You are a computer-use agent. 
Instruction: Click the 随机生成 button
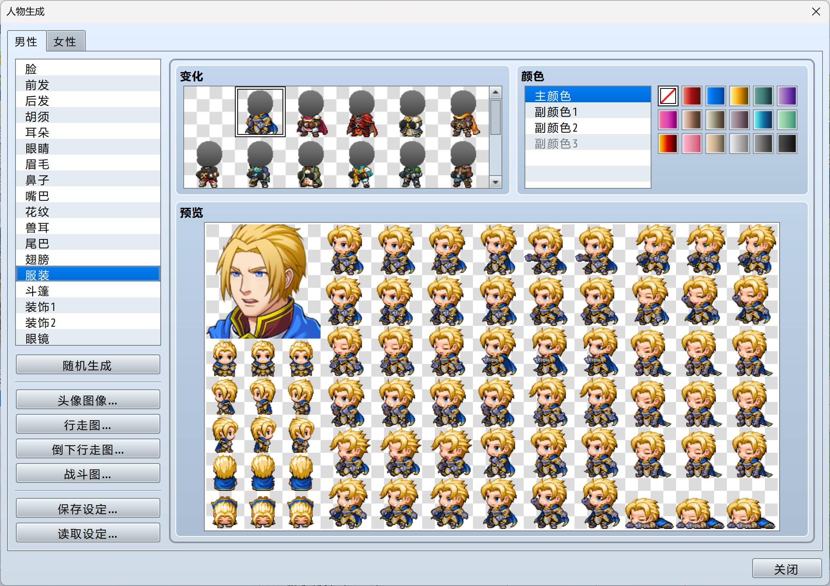pyautogui.click(x=88, y=365)
